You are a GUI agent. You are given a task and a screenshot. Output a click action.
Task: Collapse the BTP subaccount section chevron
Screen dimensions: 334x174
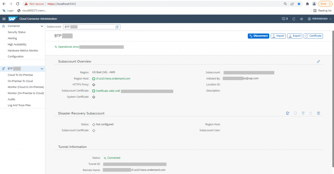click(x=42, y=69)
